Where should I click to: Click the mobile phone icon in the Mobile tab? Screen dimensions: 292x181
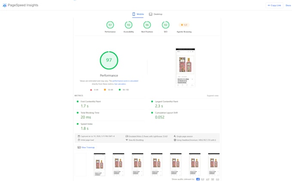134,14
